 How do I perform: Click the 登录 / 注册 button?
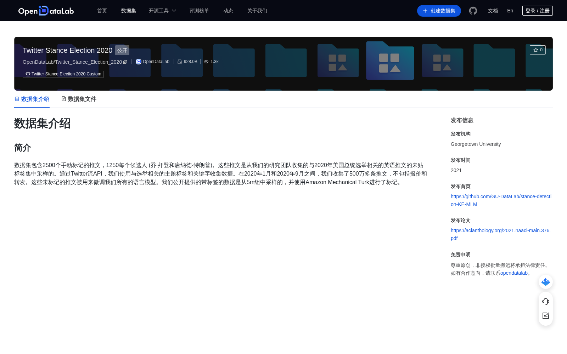(x=538, y=11)
